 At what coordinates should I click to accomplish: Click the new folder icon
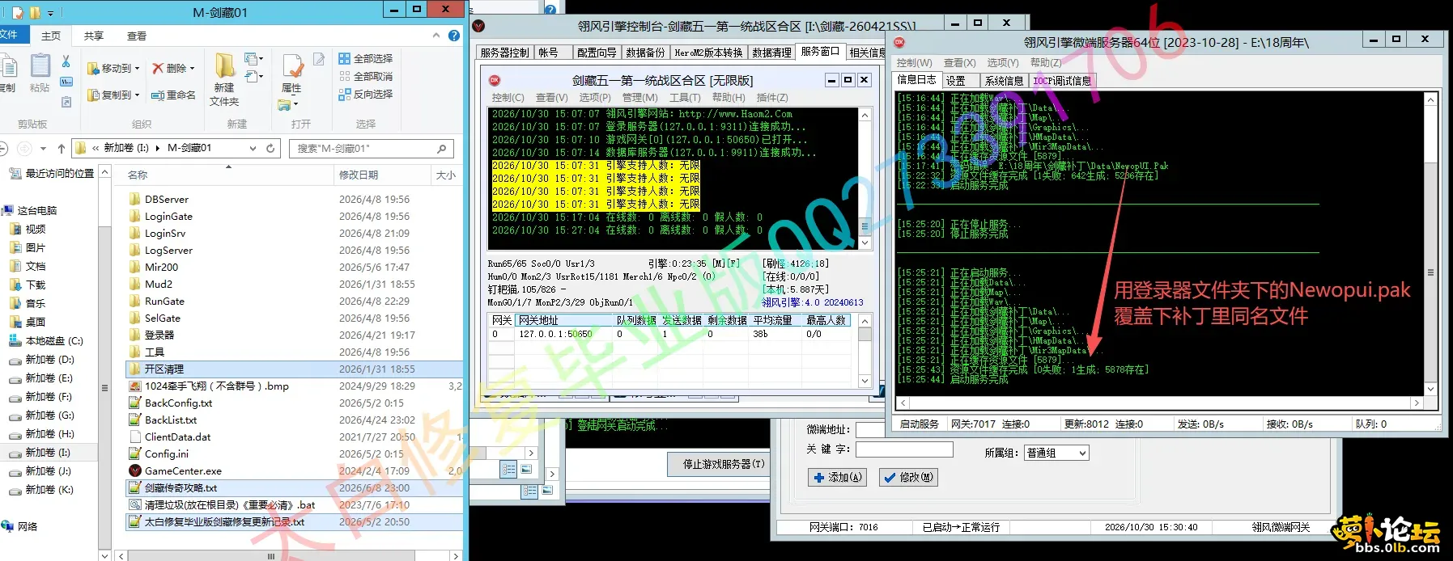tap(224, 66)
